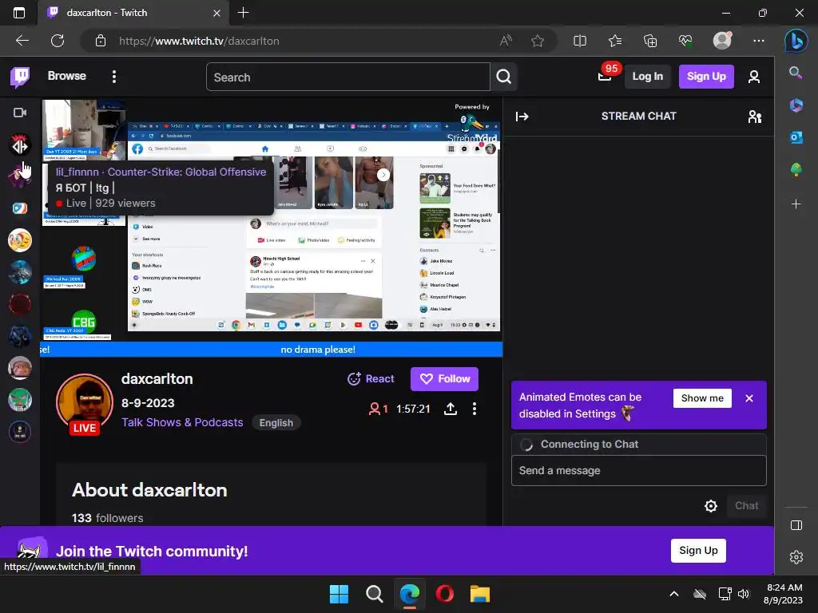
Task: Click the Chat send button
Action: click(x=746, y=505)
